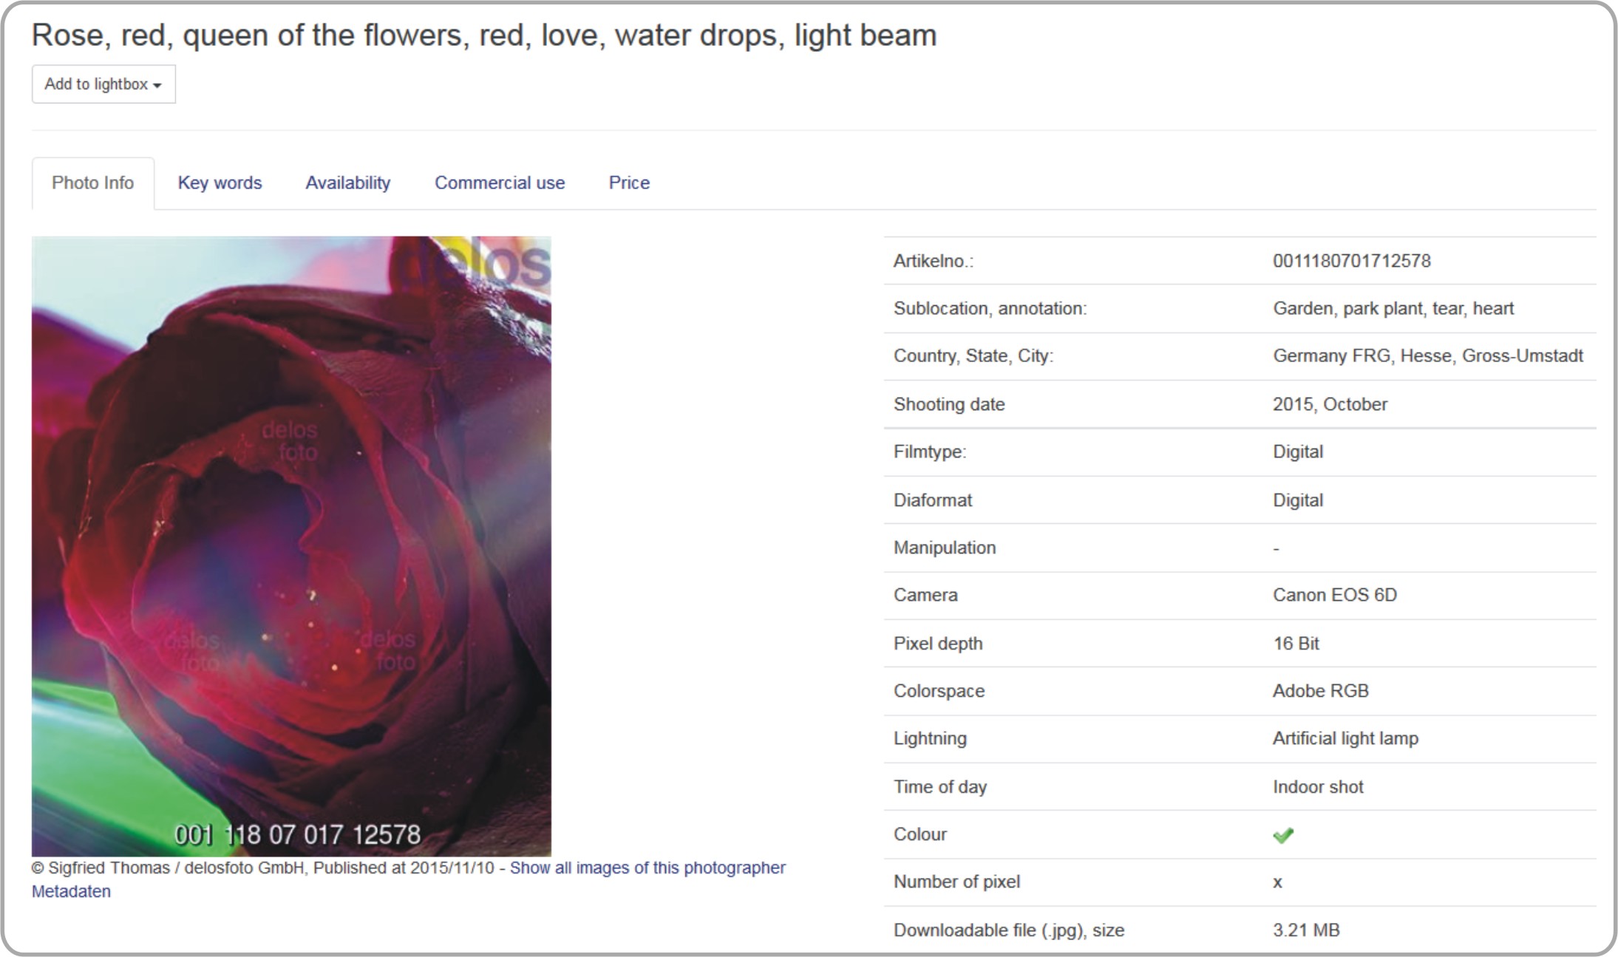Switch to the Key words tab
Image resolution: width=1618 pixels, height=957 pixels.
click(220, 183)
